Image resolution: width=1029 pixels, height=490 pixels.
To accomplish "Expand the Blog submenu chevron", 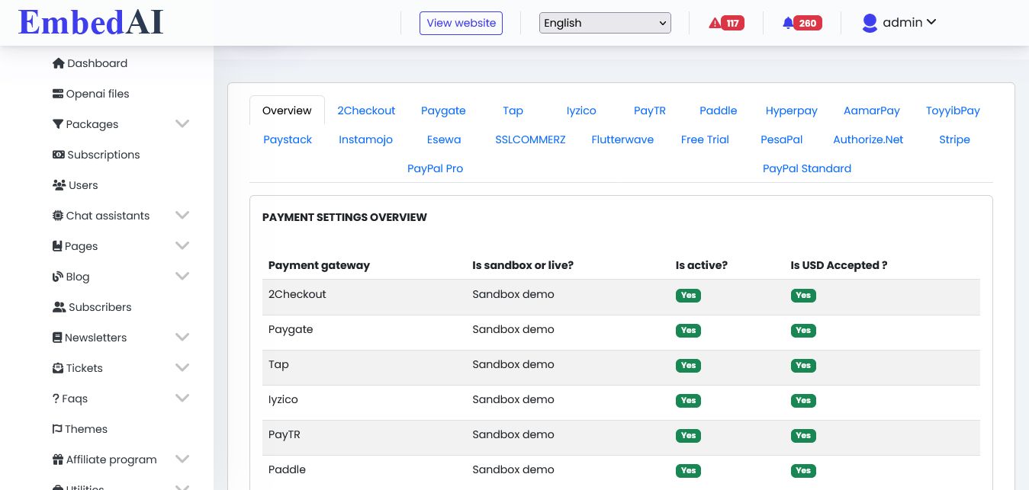I will click(182, 276).
